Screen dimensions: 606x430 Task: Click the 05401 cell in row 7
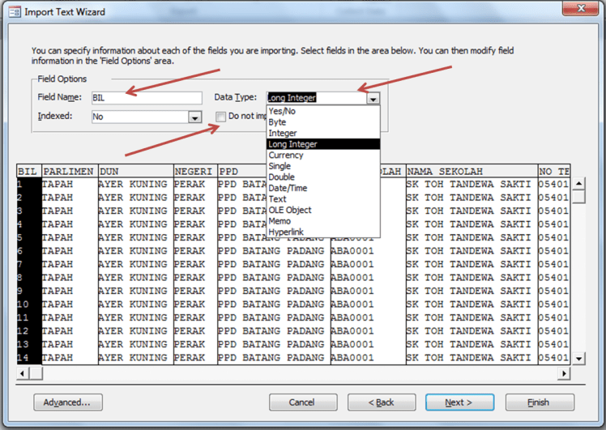(x=554, y=264)
